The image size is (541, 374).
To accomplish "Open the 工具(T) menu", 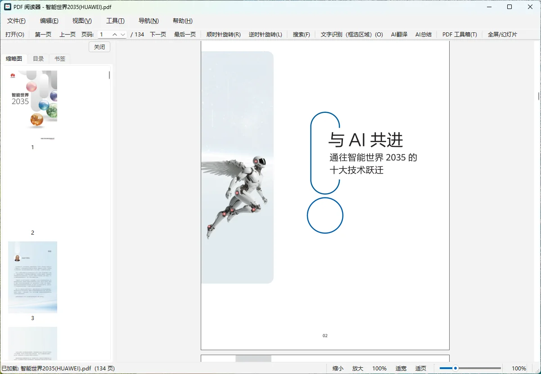I will click(115, 21).
